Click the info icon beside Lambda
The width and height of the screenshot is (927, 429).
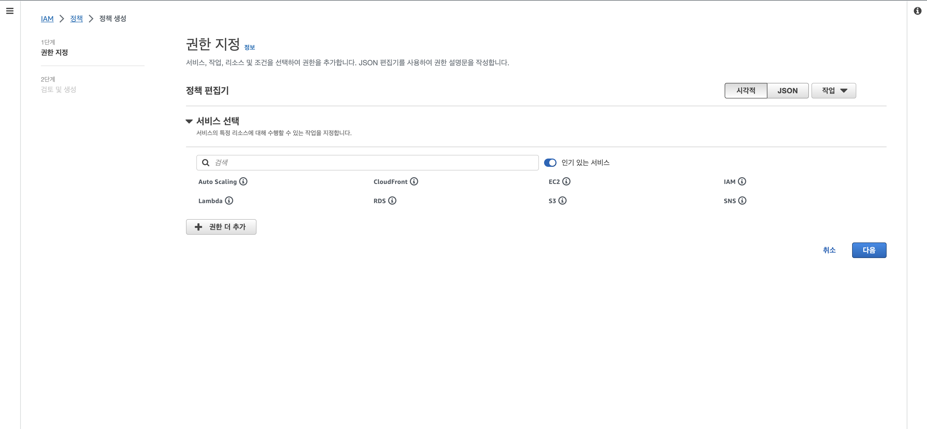tap(229, 201)
